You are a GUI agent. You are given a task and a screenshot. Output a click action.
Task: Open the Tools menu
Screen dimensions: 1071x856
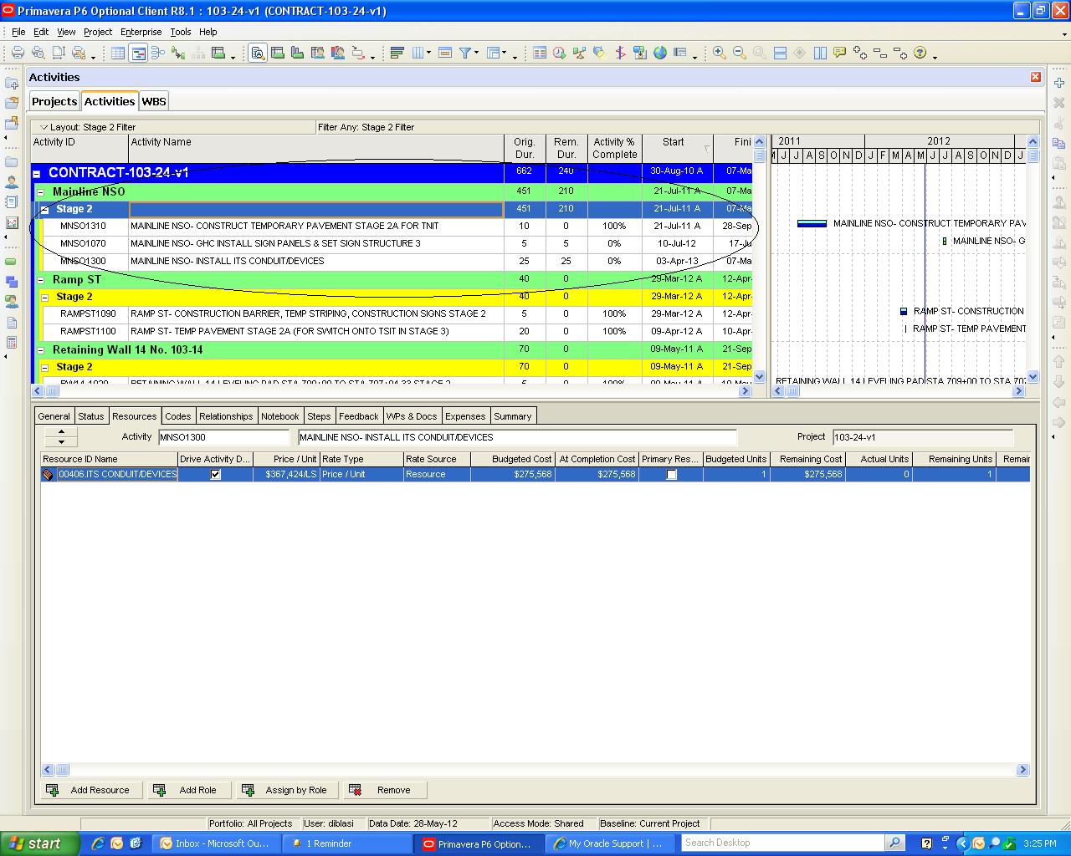click(181, 32)
